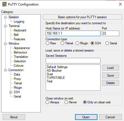This screenshot has height=121, width=124.
Task: Collapse the Connection tree node
Action: [6, 70]
